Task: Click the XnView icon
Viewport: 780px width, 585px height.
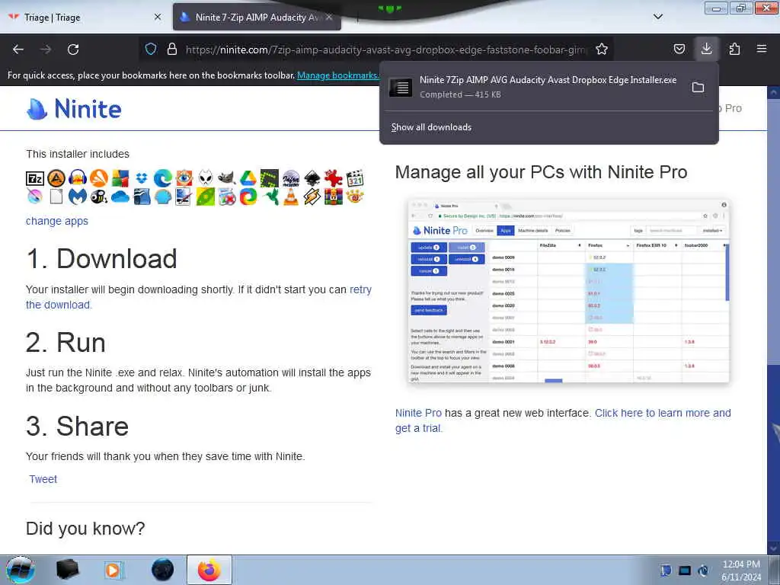Action: (x=355, y=197)
